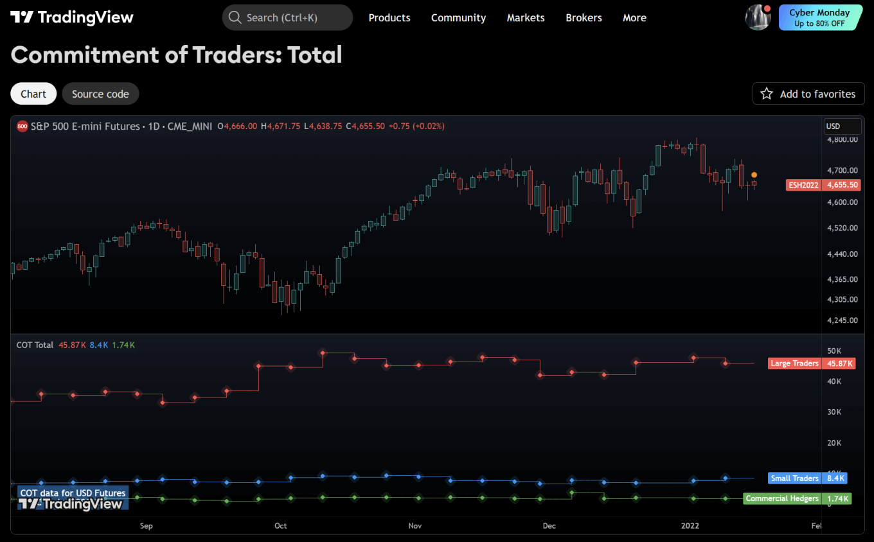Screen dimensions: 874x542
Task: Click the search magnifier icon
Action: coord(235,17)
